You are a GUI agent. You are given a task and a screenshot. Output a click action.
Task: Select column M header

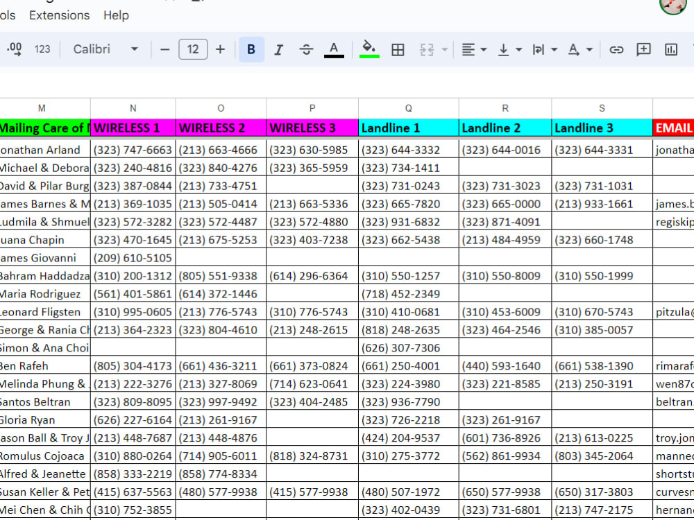[x=42, y=108]
